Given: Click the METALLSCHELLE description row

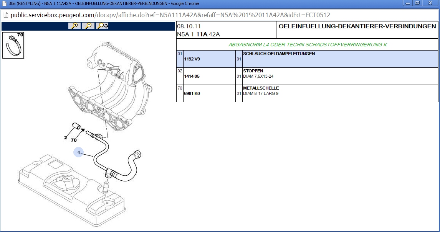Looking at the screenshot, I should (261, 88).
